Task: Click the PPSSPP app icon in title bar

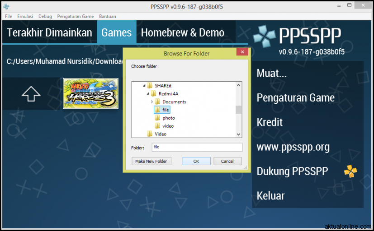Action: (x=6, y=7)
